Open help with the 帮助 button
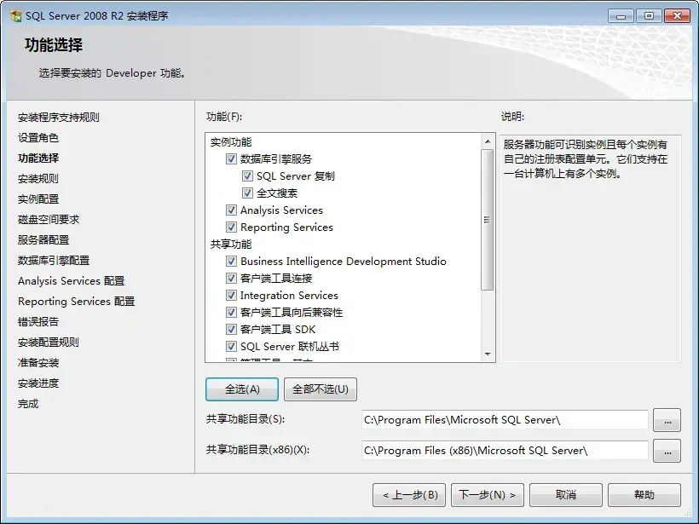The width and height of the screenshot is (699, 524). click(x=644, y=495)
